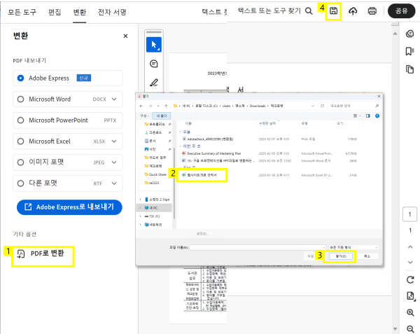Select the Microsoft PowerPoint radio option

pyautogui.click(x=20, y=120)
